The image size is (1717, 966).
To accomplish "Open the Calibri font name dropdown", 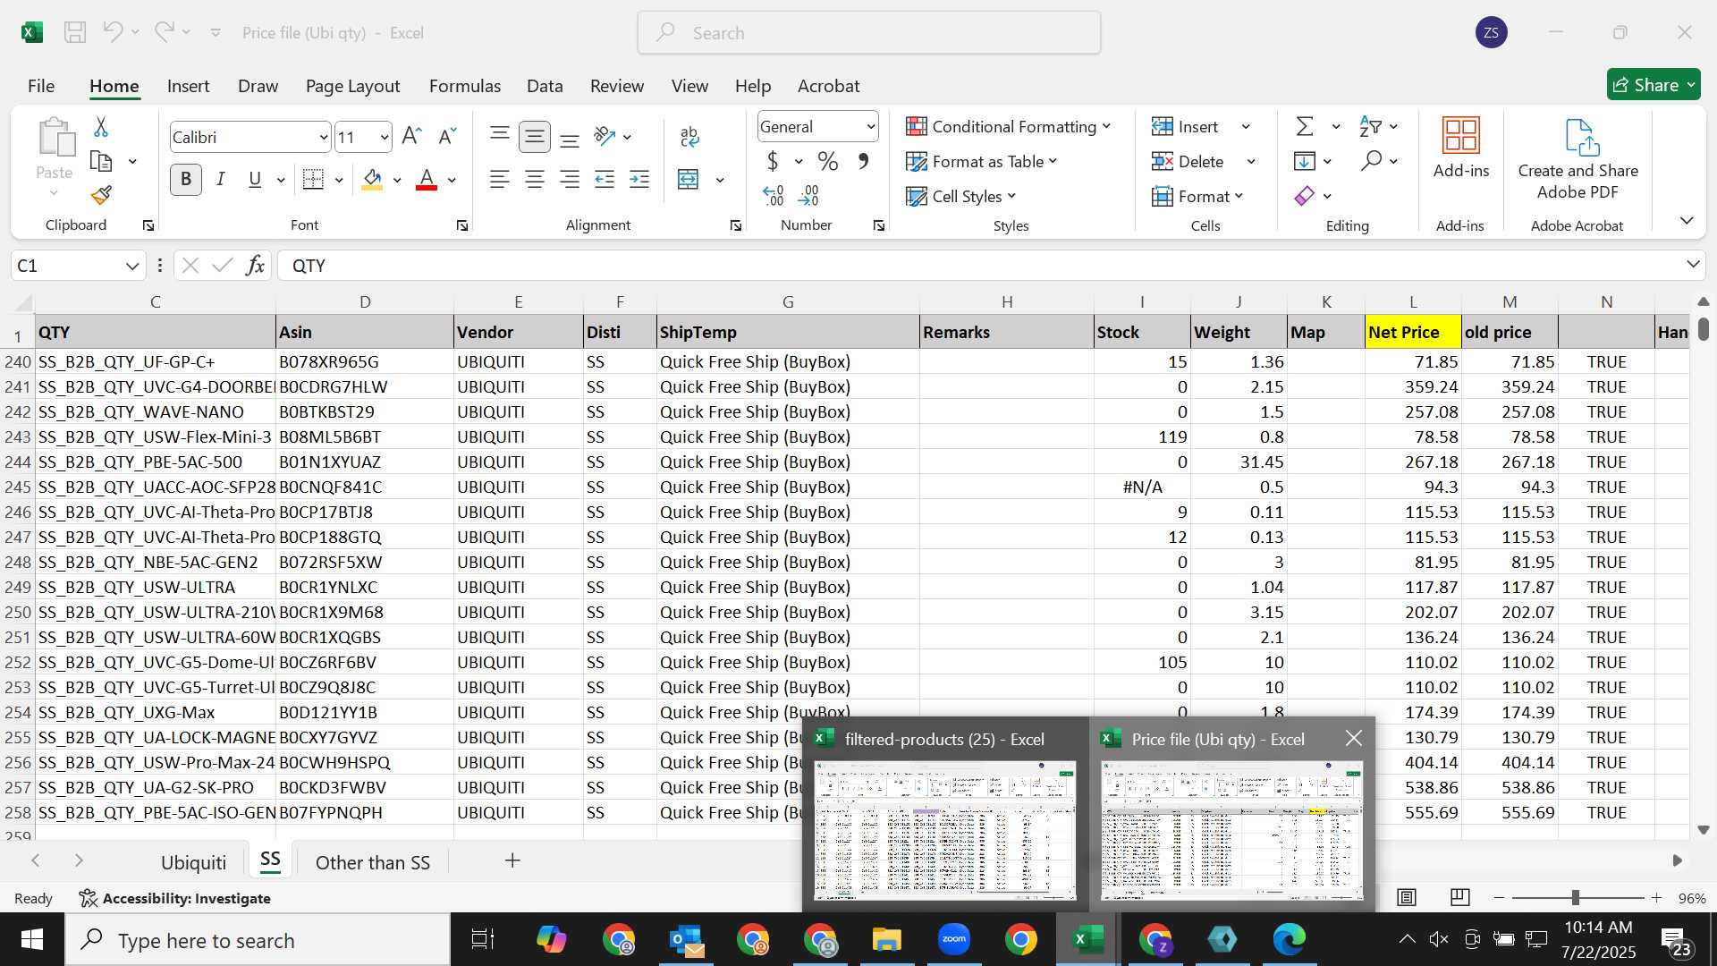I will [324, 137].
